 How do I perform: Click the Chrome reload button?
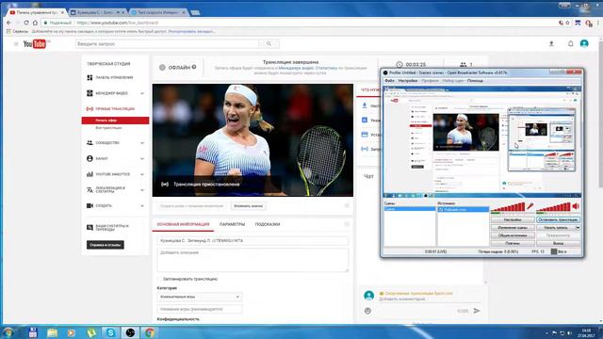[x=26, y=23]
